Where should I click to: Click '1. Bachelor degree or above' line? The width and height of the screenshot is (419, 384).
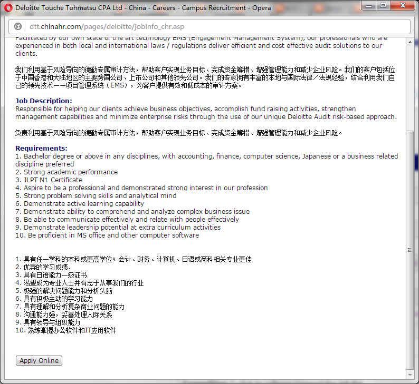[x=206, y=160]
